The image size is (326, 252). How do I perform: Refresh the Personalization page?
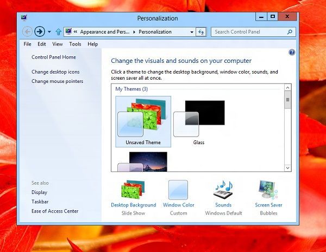coord(201,32)
